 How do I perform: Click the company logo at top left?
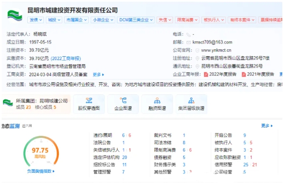click(x=15, y=15)
